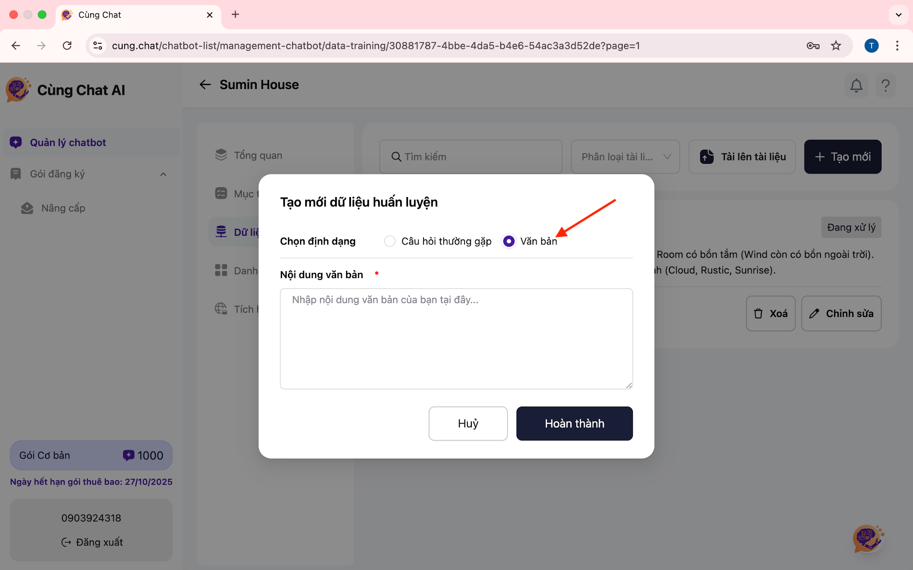The width and height of the screenshot is (913, 570).
Task: Select the Câu hỏi thường gặp radio button
Action: tap(389, 241)
